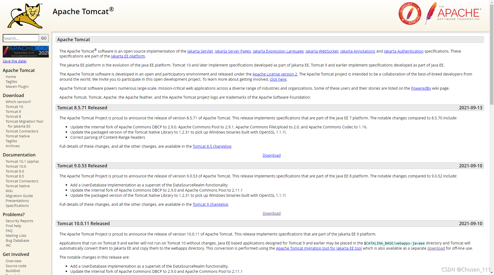Select Tomcat 10 download link
The height and width of the screenshot is (275, 494).
point(14,107)
